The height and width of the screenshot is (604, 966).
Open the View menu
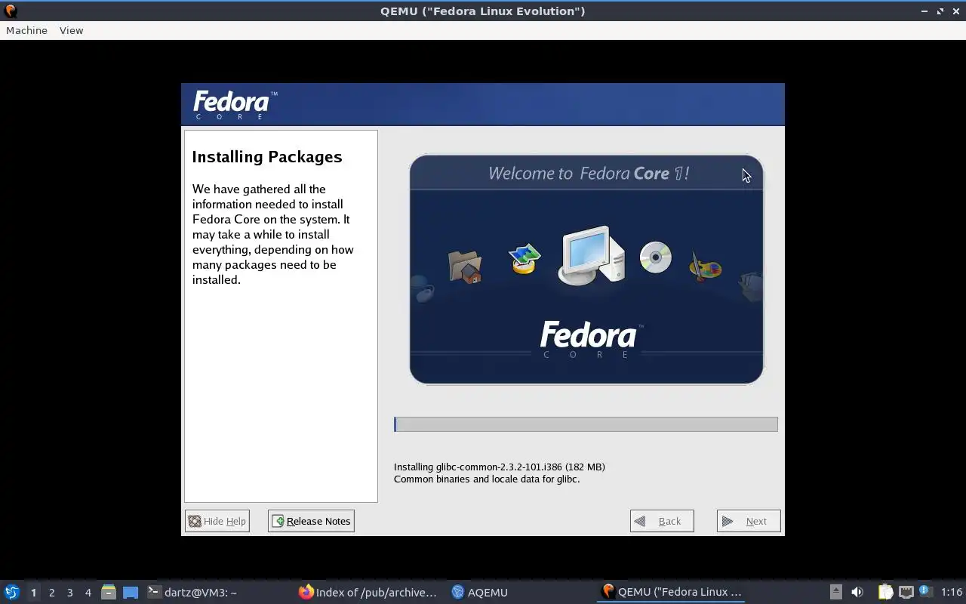pos(71,30)
